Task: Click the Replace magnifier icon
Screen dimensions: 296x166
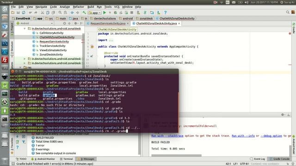Action: click(65, 12)
